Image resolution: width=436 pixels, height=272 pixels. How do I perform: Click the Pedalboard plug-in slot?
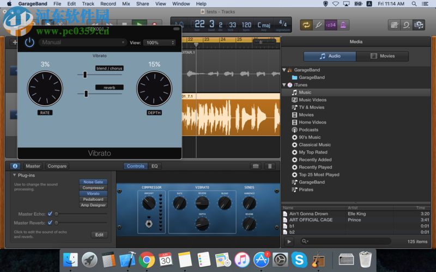(93, 199)
